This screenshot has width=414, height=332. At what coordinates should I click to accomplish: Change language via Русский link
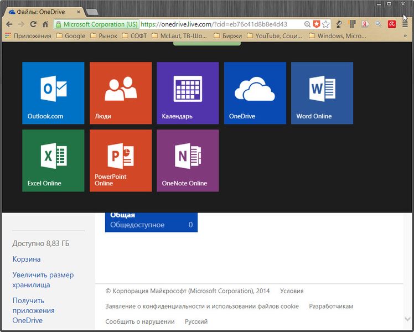(x=196, y=321)
